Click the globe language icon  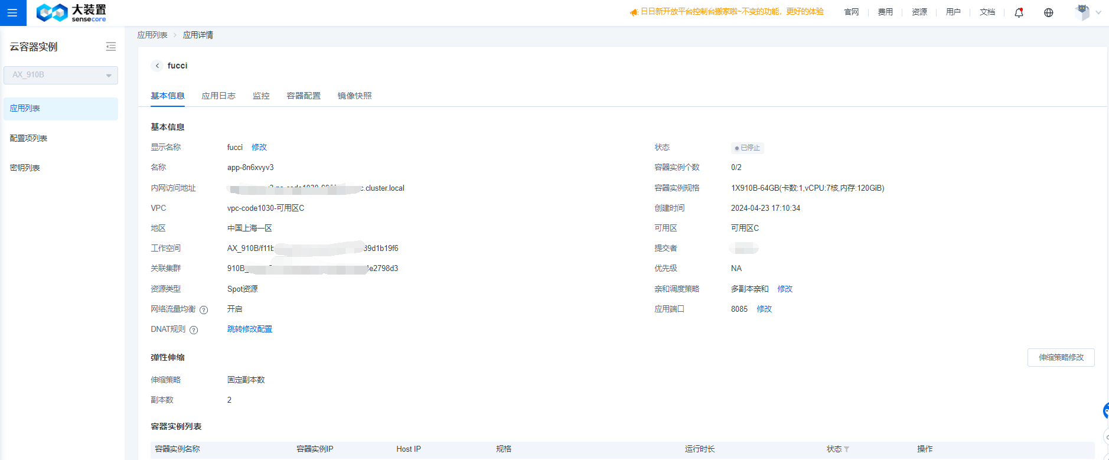[x=1048, y=12]
